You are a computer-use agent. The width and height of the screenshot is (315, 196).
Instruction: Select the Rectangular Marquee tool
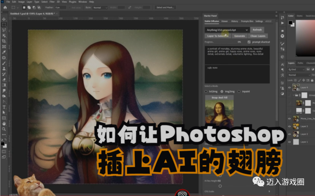[4, 25]
